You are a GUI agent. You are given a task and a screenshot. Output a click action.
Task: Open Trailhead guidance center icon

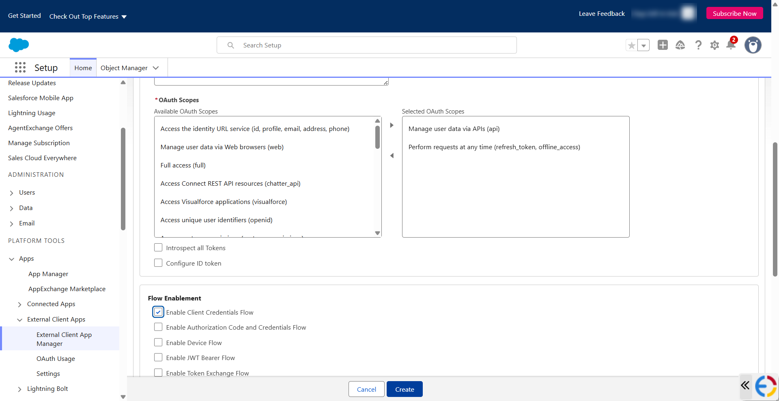680,45
